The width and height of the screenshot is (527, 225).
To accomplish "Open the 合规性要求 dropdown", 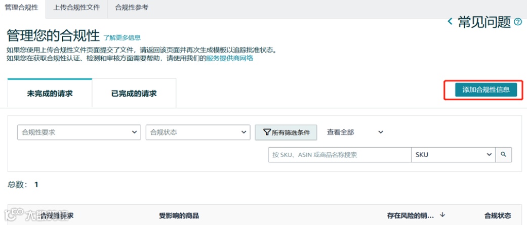I will tap(79, 132).
